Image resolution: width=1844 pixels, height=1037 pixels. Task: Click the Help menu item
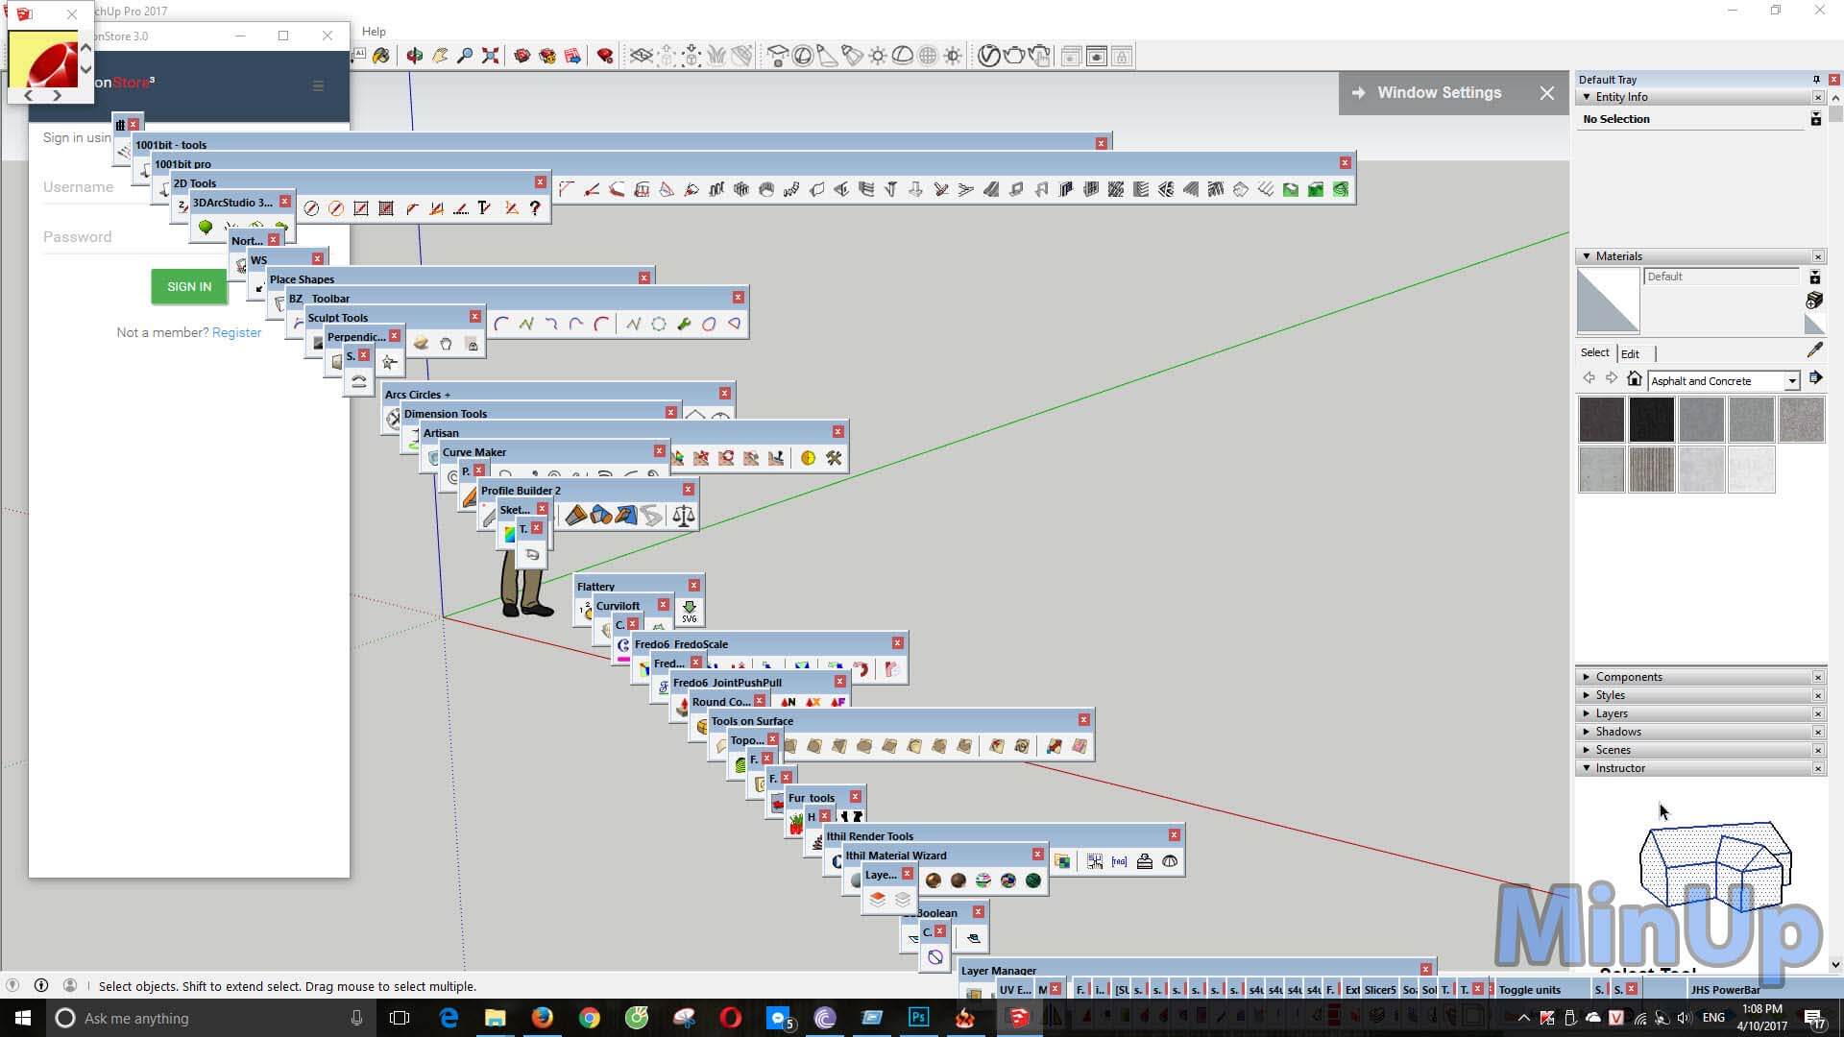374,31
